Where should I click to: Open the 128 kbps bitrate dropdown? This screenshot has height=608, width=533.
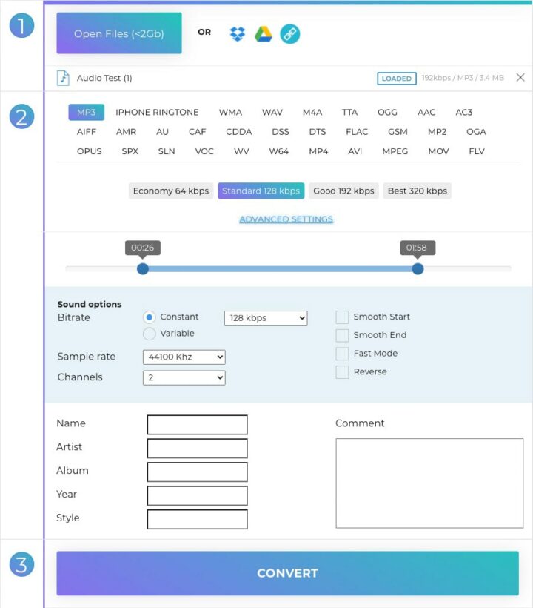click(x=265, y=318)
